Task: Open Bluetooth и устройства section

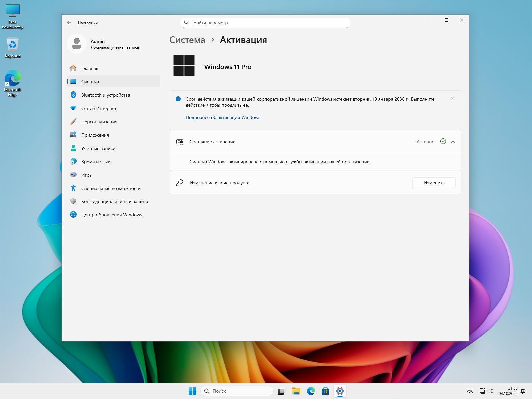Action: coord(105,95)
